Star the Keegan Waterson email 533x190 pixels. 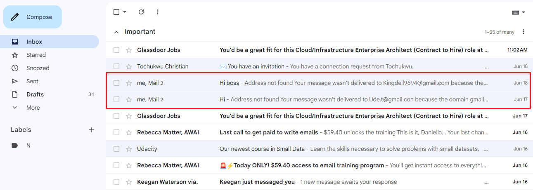[x=129, y=182]
